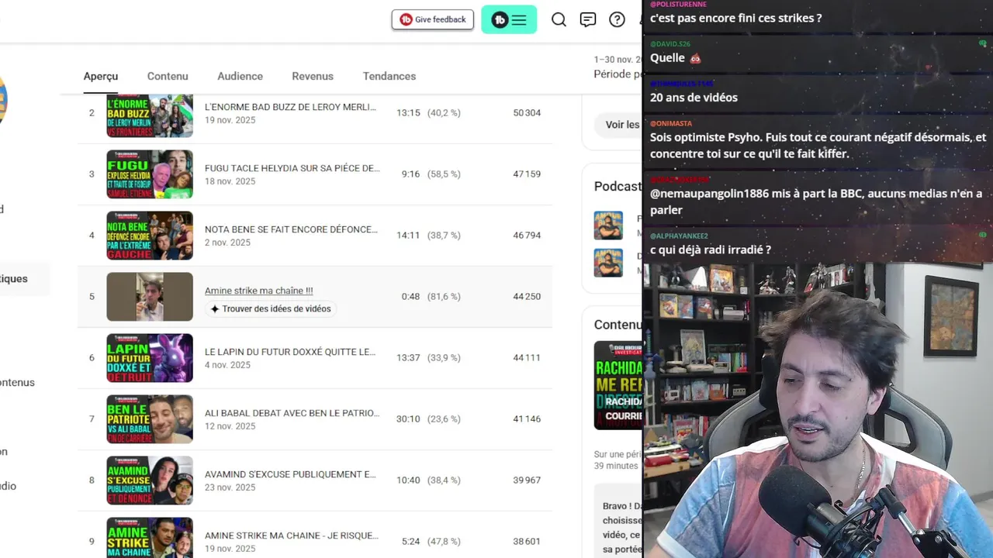Select the date 19 nov. 2025 under Leroy Merlin
The height and width of the screenshot is (558, 993).
(x=230, y=120)
